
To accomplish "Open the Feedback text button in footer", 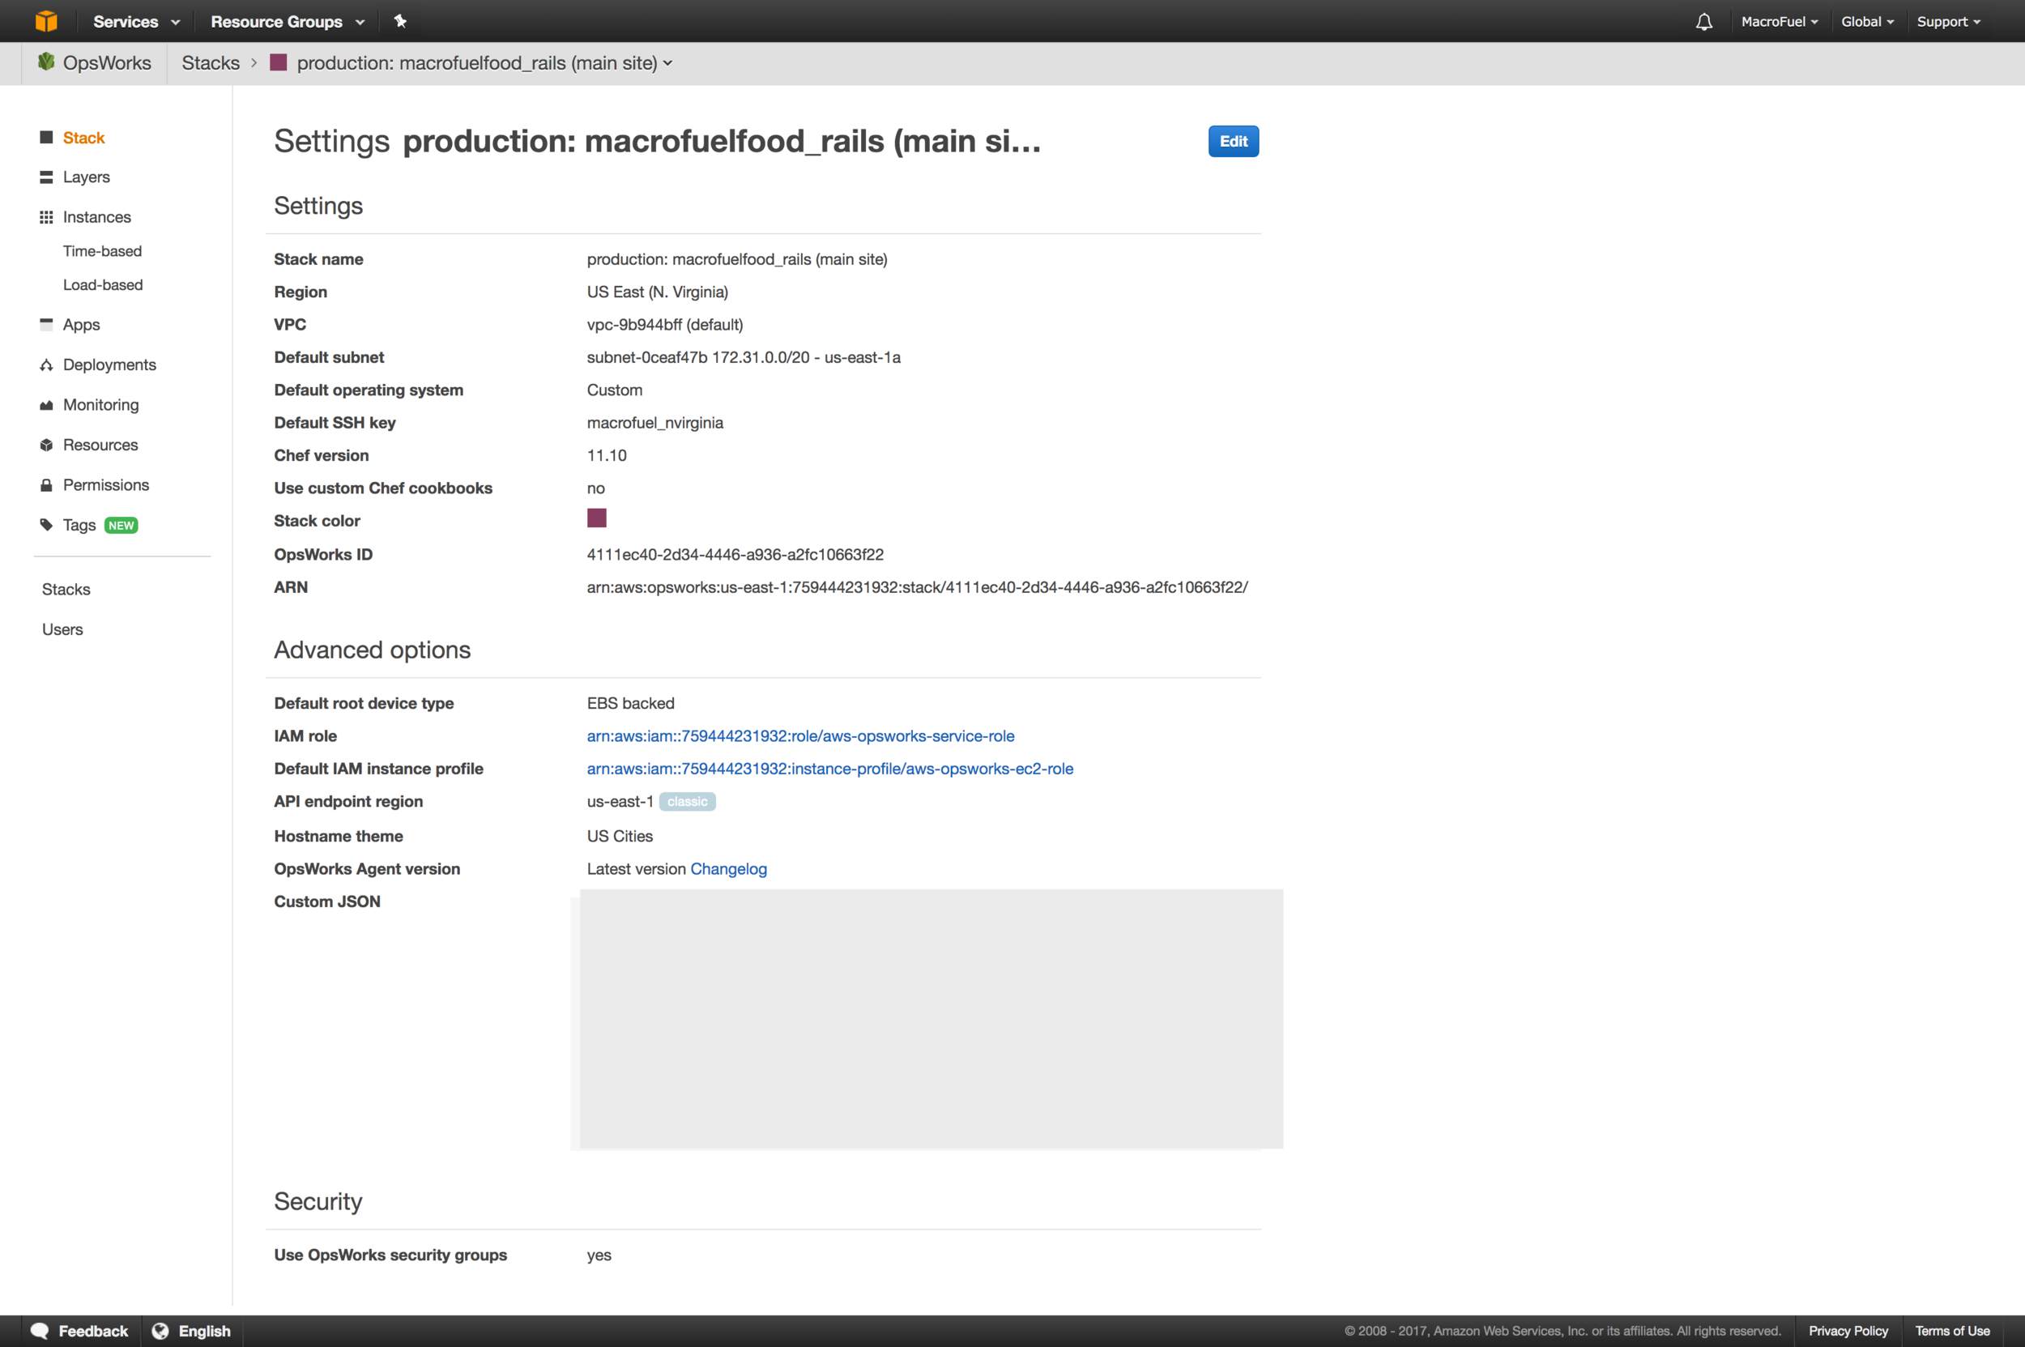I will coord(93,1331).
